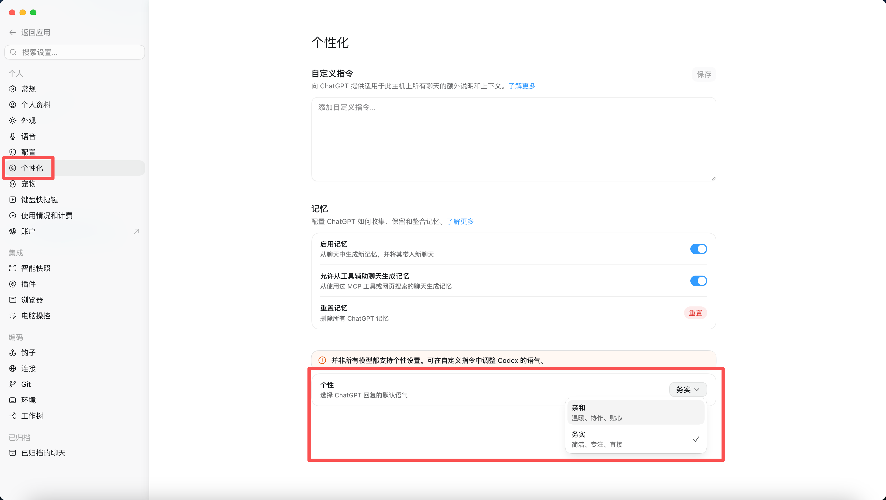Click the red 重置 button
The height and width of the screenshot is (500, 886).
pos(695,313)
